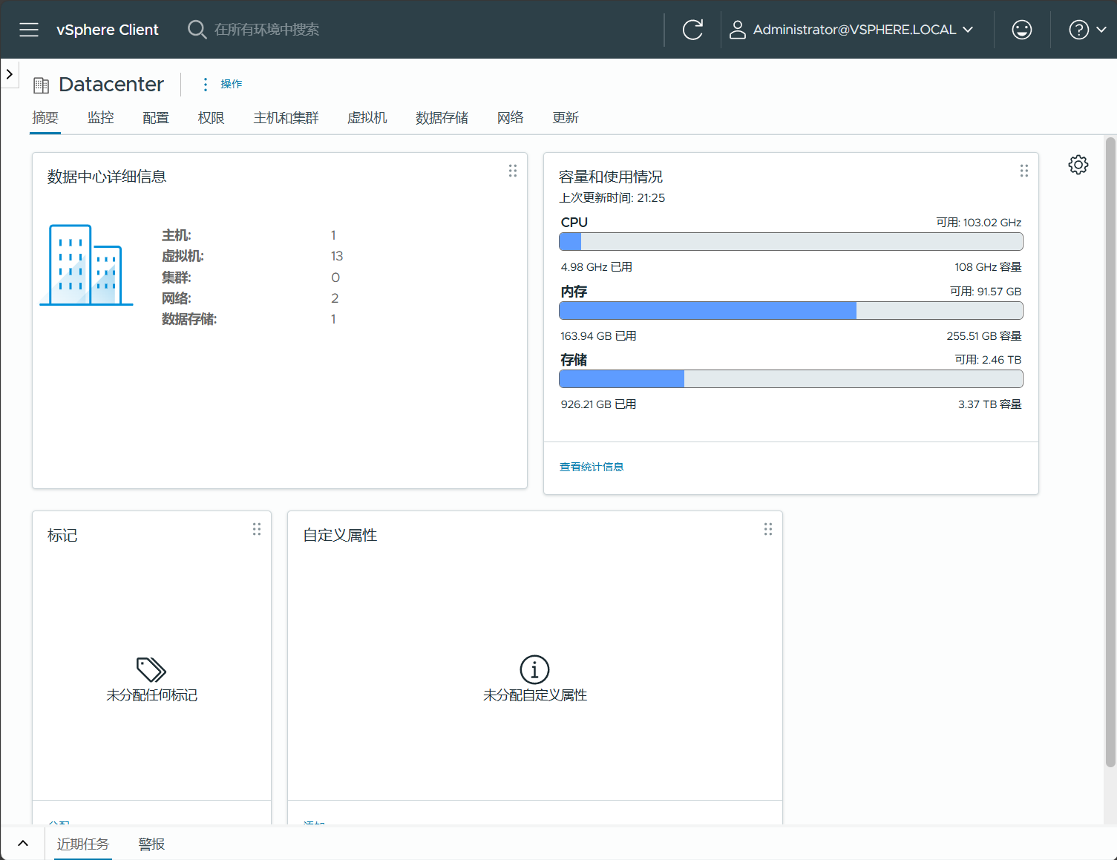Open the 更新 tab

click(566, 117)
